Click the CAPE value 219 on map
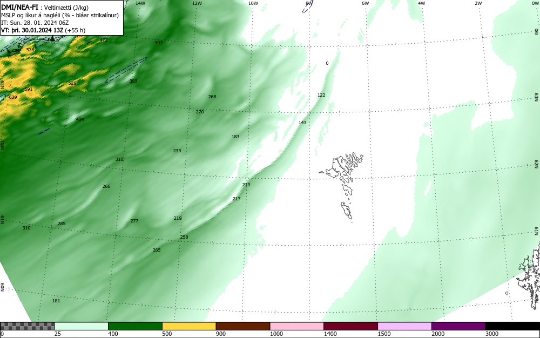The width and height of the screenshot is (540, 338). pyautogui.click(x=177, y=218)
